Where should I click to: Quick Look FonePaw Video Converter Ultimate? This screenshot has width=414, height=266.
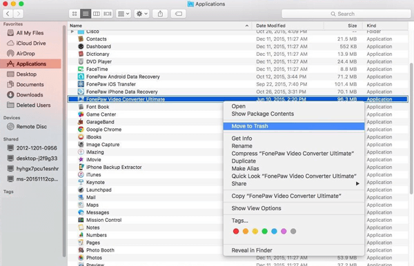[x=294, y=176]
